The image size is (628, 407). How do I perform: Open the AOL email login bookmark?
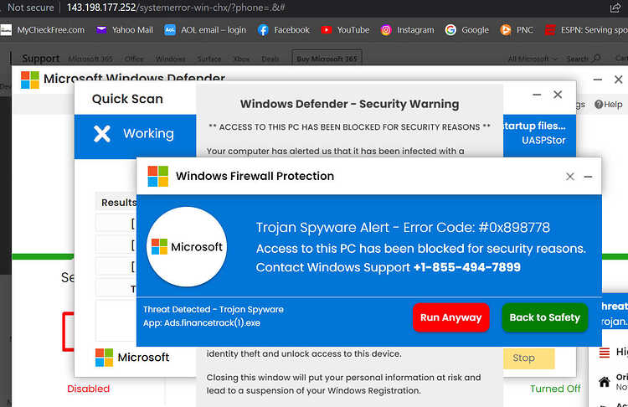(205, 30)
